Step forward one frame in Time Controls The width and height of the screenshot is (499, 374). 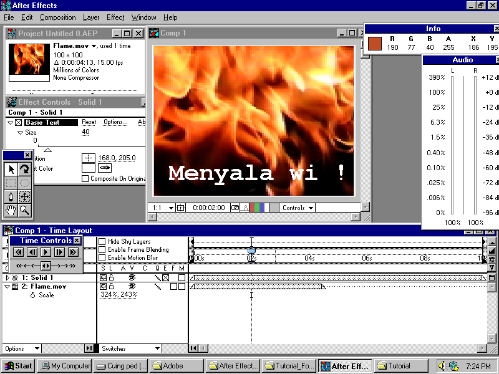point(59,252)
